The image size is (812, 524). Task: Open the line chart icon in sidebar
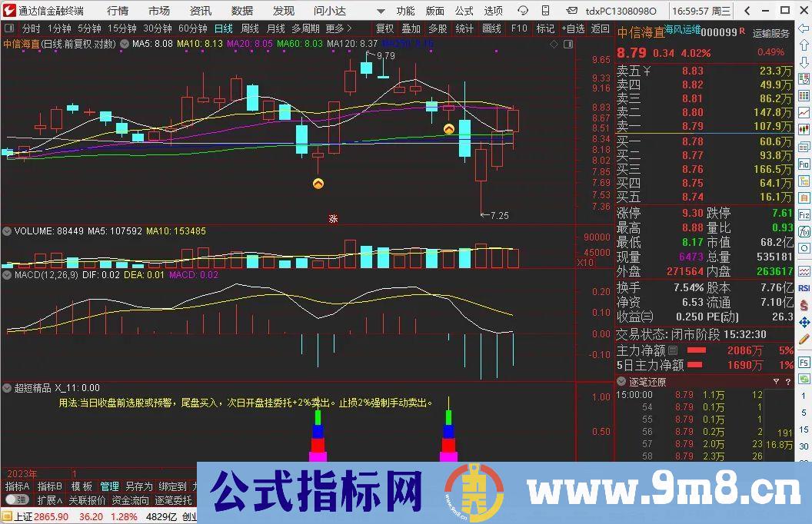[804, 113]
